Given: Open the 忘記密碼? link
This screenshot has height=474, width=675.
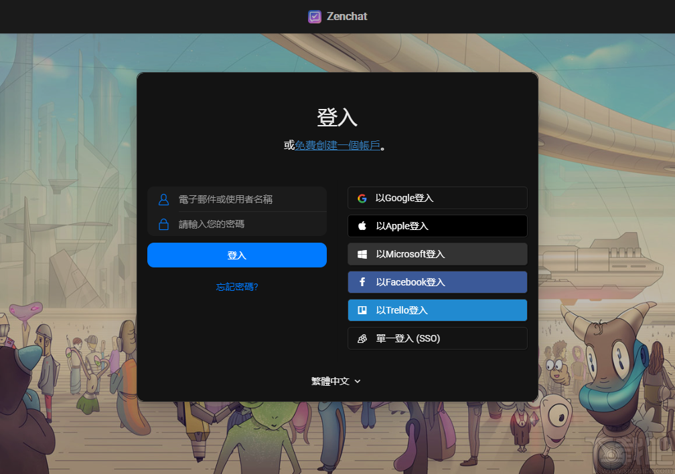Looking at the screenshot, I should [x=237, y=287].
